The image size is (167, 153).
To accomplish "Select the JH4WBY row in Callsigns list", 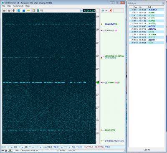I will (147, 29).
